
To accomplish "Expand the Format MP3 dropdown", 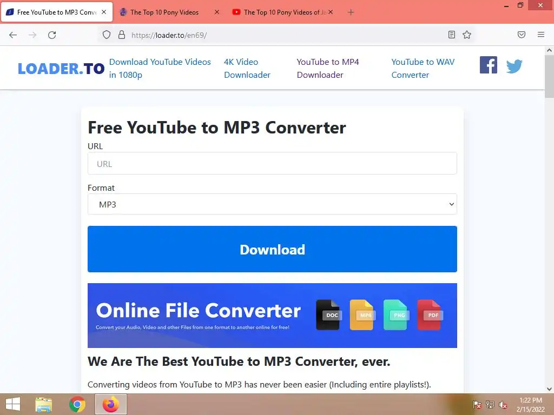I will (x=272, y=204).
